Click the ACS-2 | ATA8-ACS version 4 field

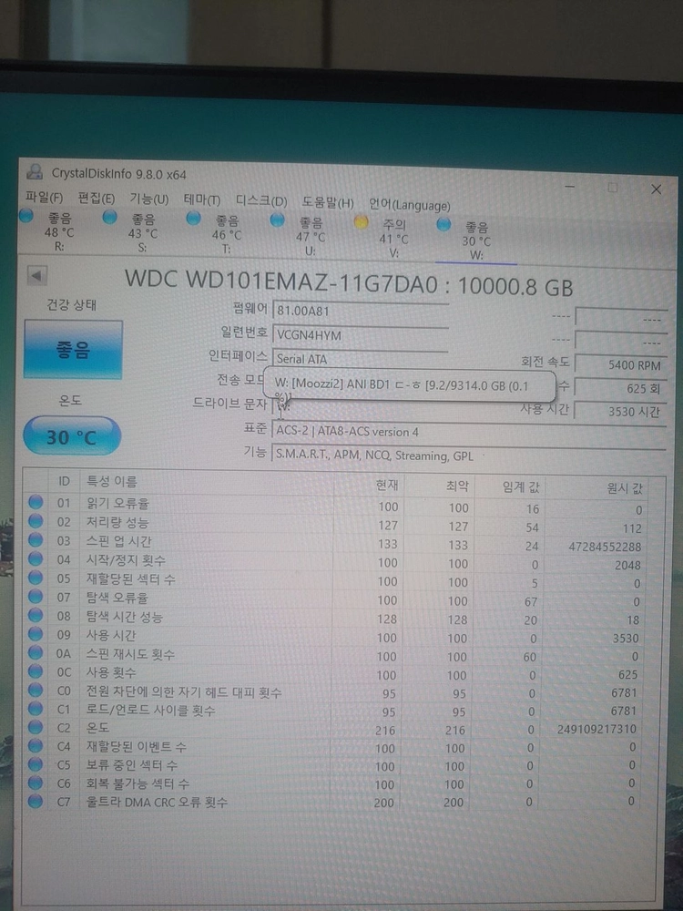[x=468, y=432]
